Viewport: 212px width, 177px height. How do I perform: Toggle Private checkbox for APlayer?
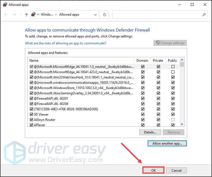(x=159, y=125)
